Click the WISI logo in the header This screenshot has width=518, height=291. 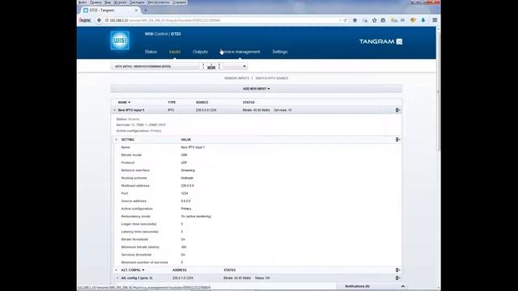pos(120,40)
